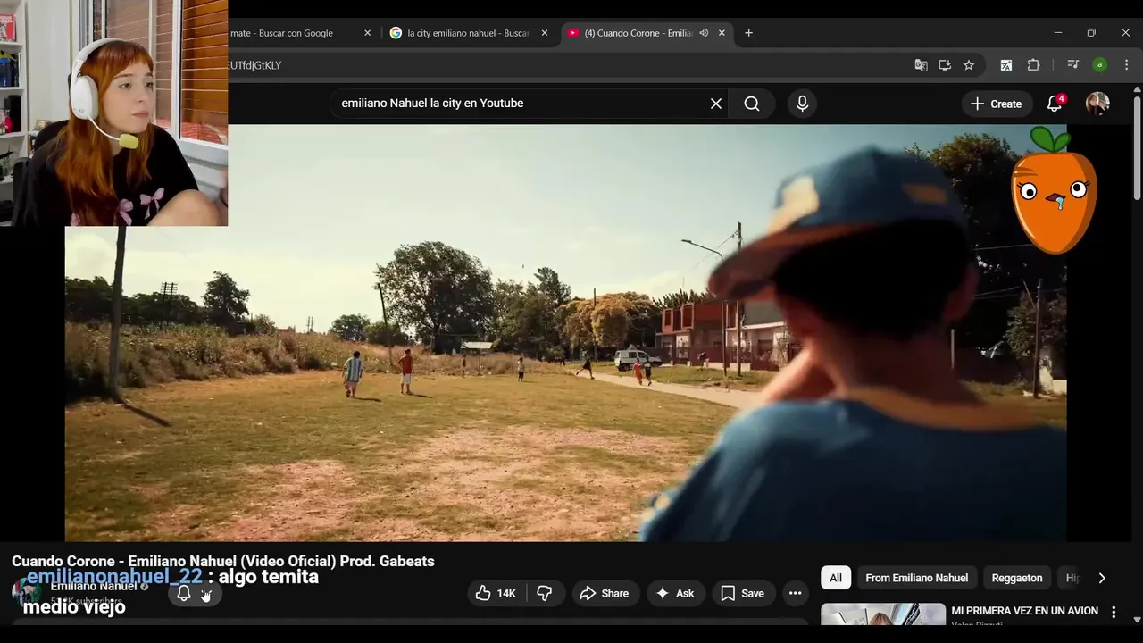Open YouTube notifications bell with badge

[x=1055, y=104]
